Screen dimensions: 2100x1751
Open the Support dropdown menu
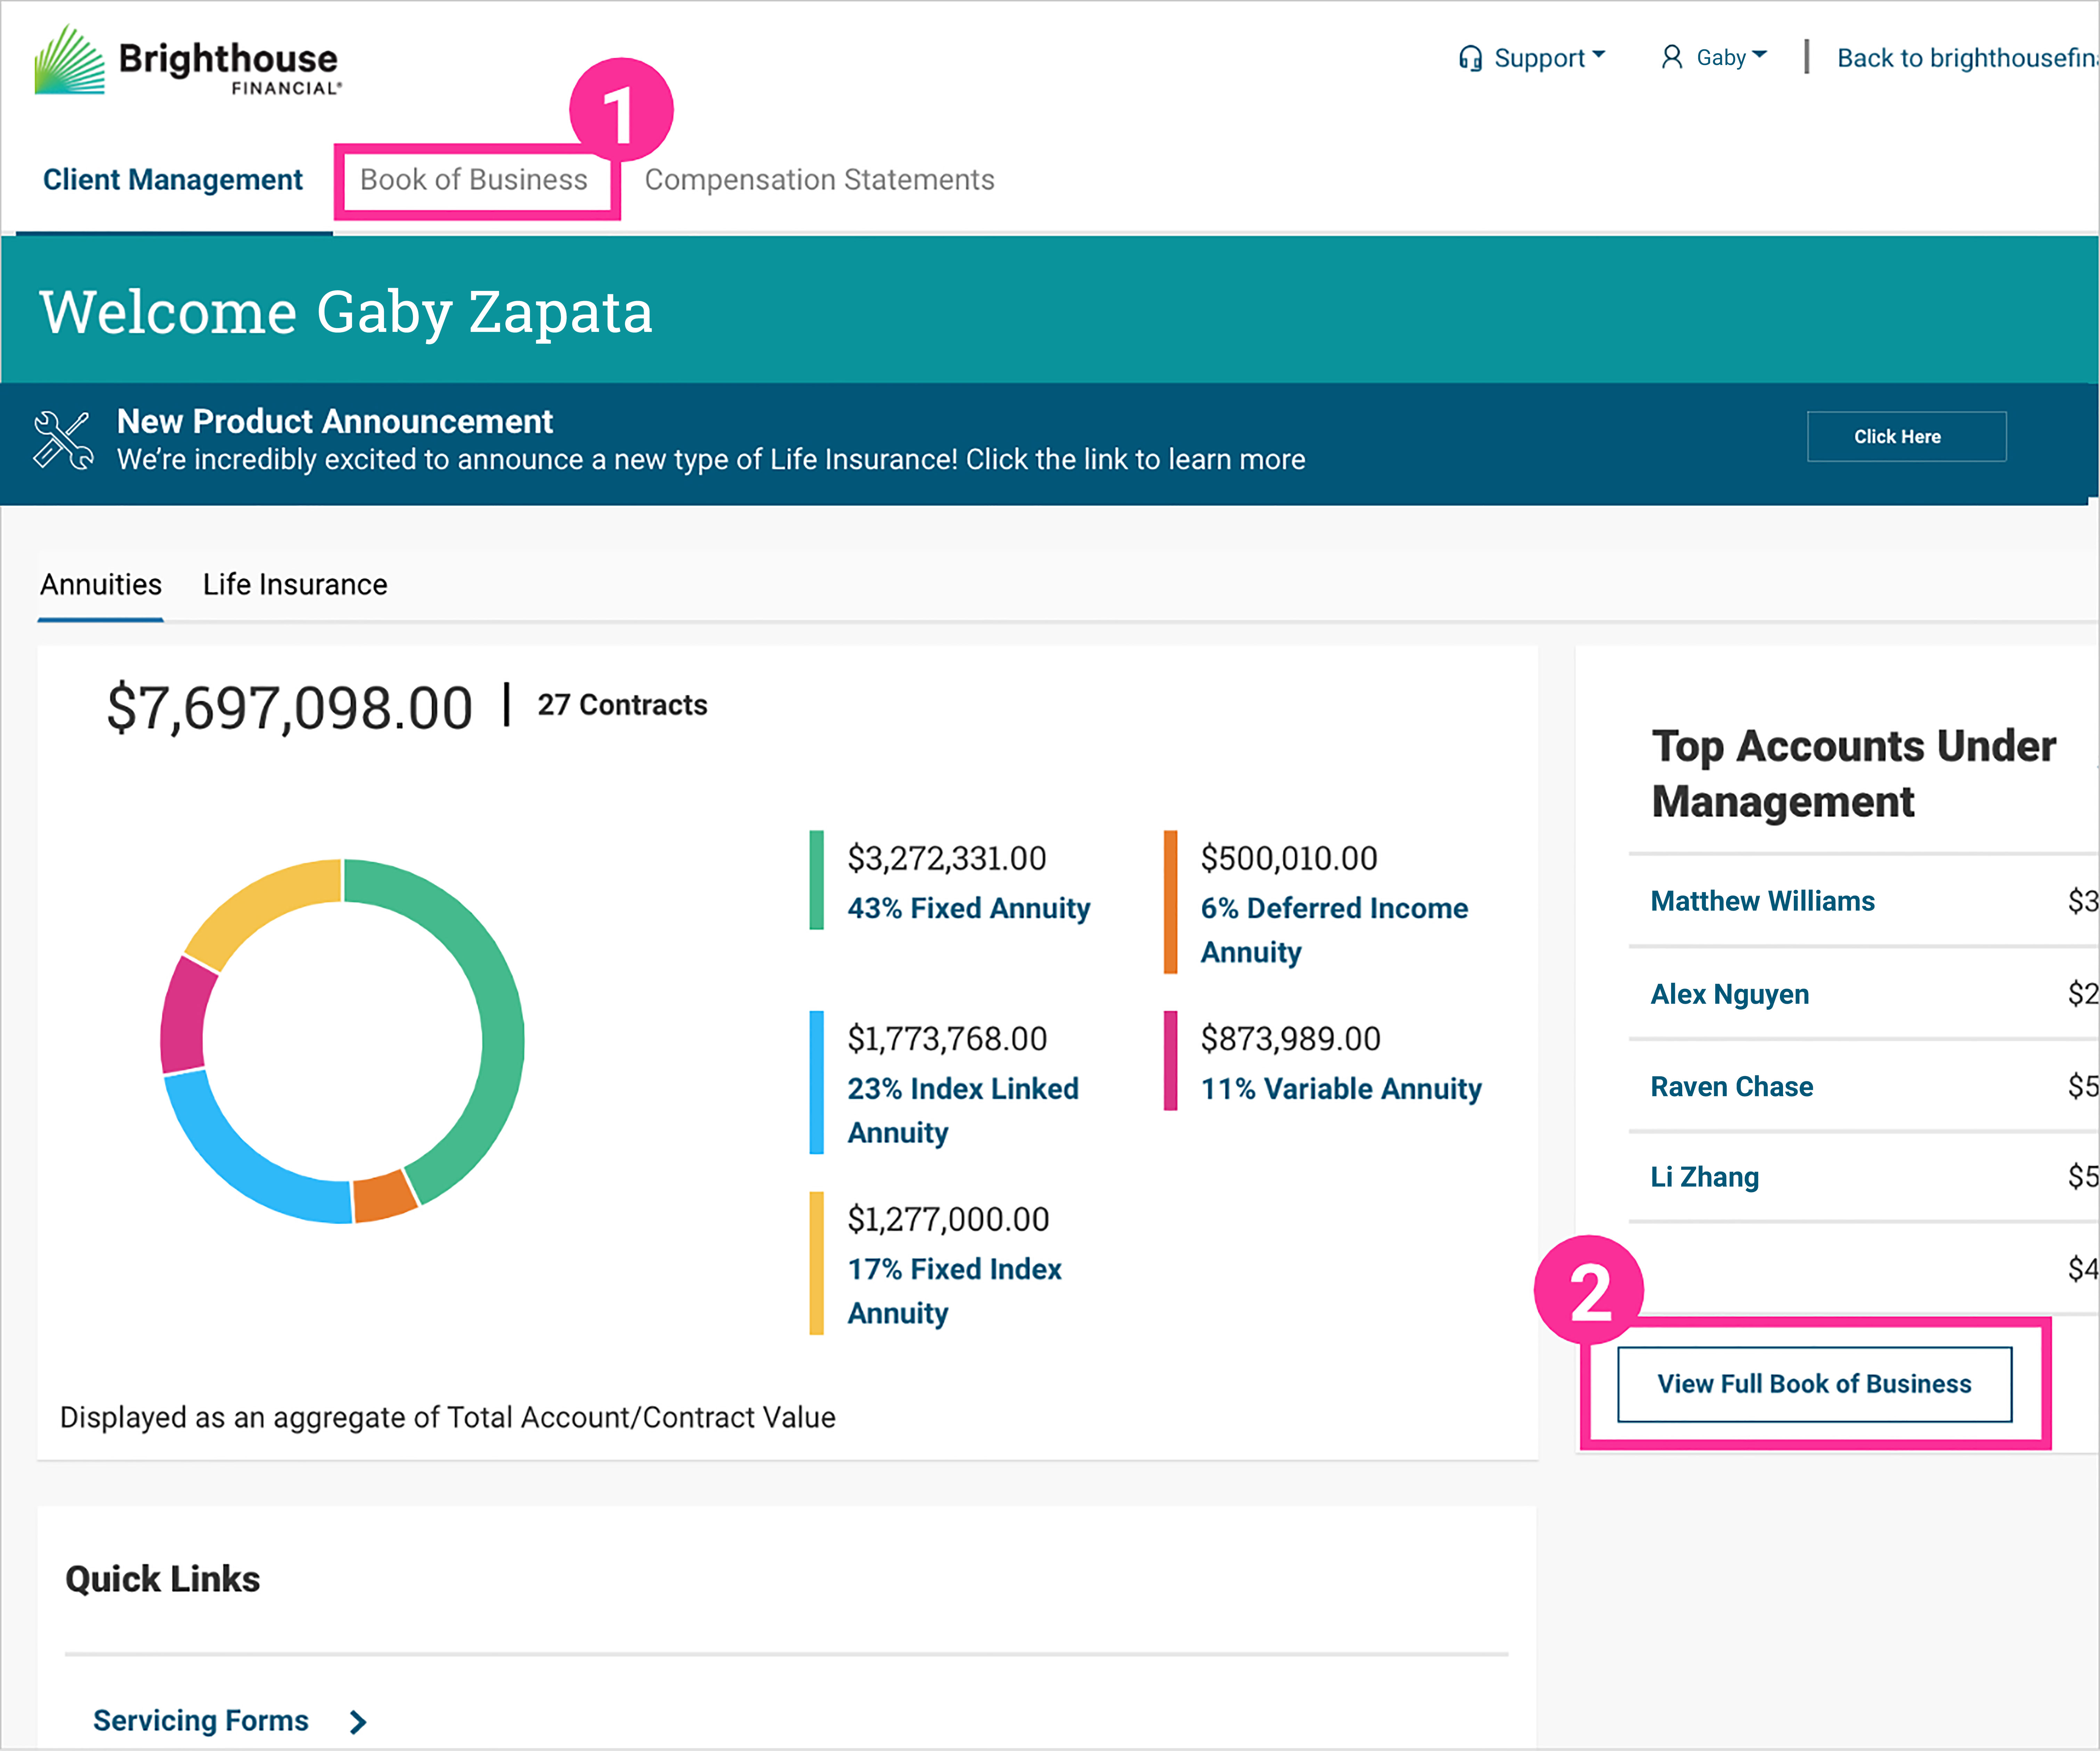(1545, 58)
